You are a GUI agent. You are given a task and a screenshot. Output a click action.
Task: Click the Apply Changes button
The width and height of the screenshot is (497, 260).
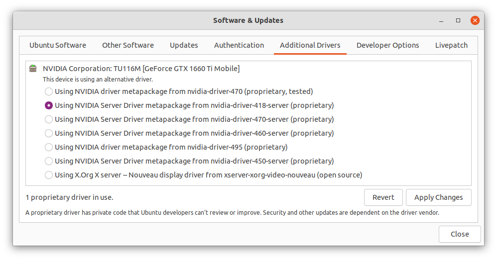point(438,197)
